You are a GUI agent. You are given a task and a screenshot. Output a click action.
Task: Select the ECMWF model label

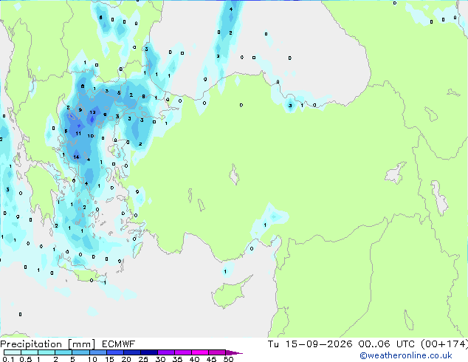click(119, 344)
